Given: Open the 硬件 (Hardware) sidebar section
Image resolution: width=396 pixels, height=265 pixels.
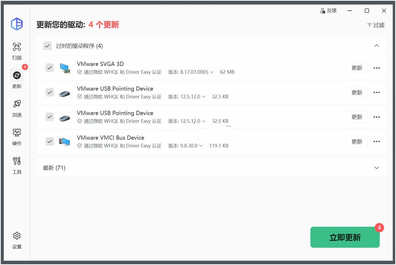Looking at the screenshot, I should click(17, 137).
